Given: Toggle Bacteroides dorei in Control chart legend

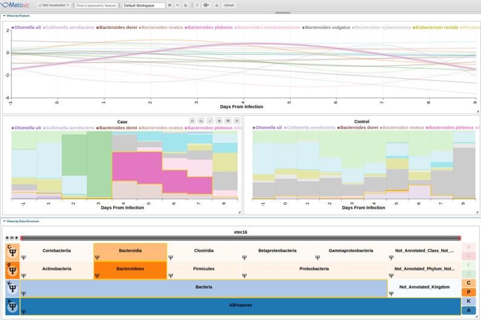Looking at the screenshot, I should [358, 127].
